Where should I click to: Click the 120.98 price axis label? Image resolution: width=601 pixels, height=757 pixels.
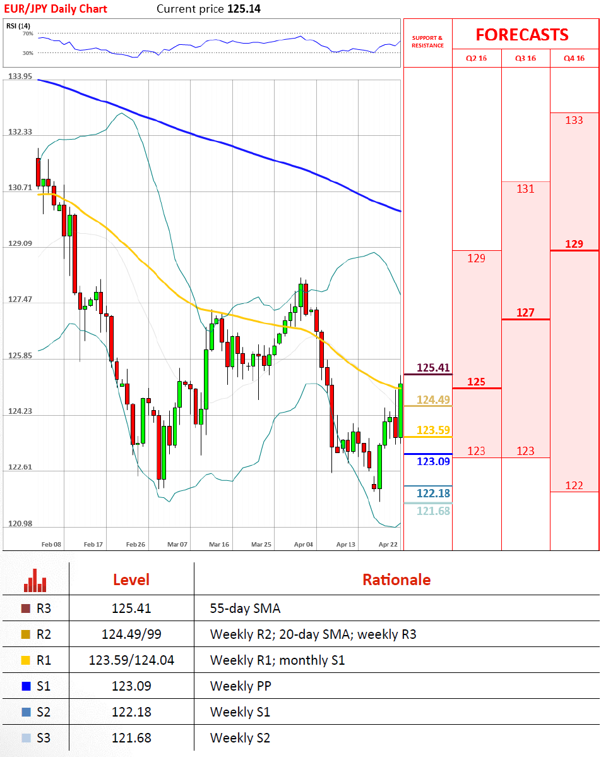click(x=20, y=524)
